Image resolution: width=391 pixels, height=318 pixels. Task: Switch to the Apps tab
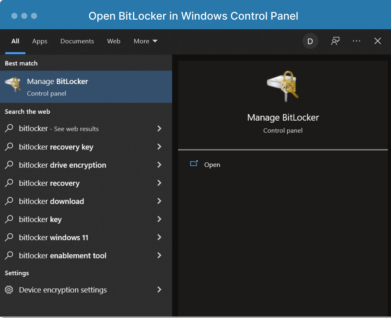40,41
